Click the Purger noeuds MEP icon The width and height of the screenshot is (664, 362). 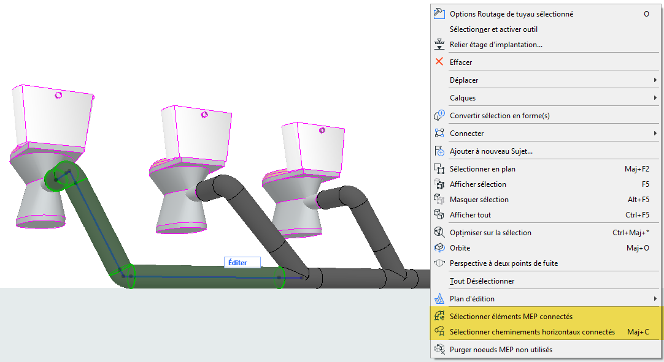tap(439, 349)
